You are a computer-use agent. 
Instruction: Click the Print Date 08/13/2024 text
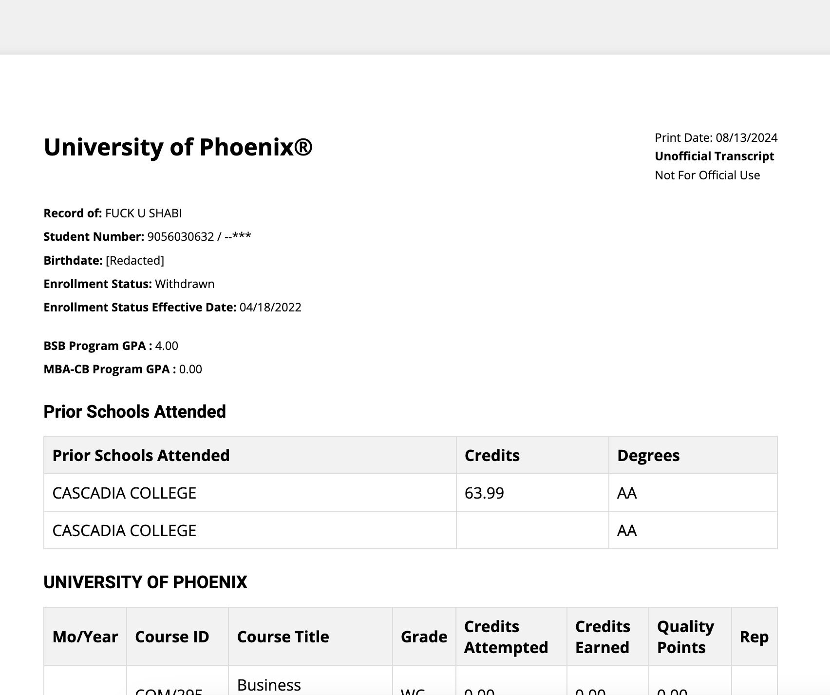coord(716,138)
